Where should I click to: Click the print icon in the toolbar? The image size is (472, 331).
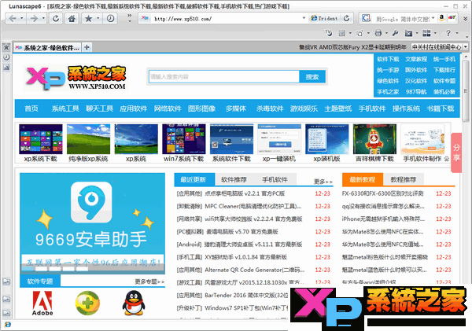click(x=378, y=33)
